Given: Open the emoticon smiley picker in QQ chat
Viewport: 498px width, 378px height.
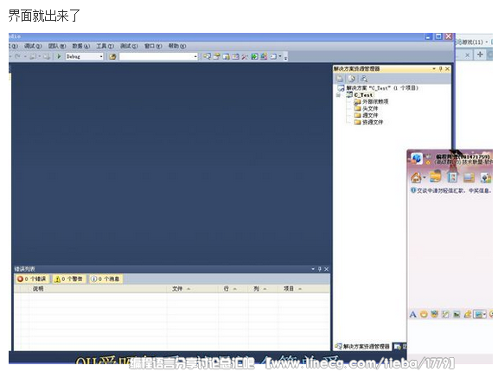Looking at the screenshot, I should coord(424,315).
